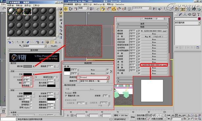The image size is (202, 121).
Task: Click the Falloff reflection map button
Action: pos(154,36)
